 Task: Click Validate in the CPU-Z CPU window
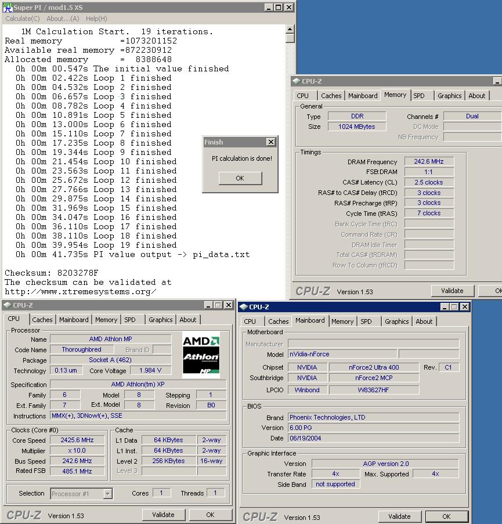tap(163, 515)
